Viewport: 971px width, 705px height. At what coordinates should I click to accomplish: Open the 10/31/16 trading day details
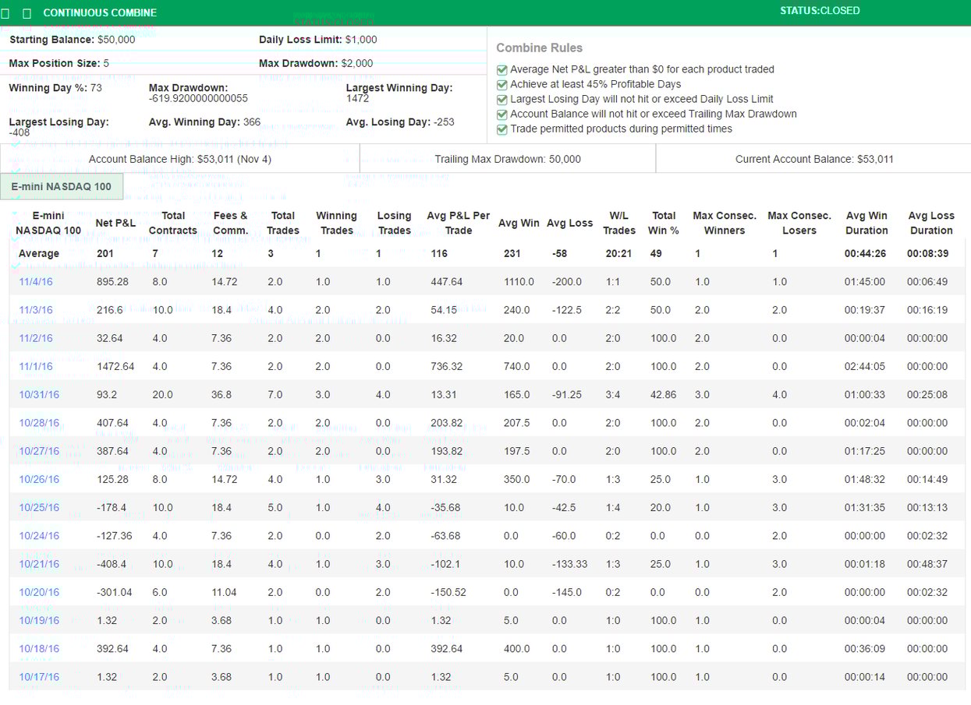(38, 394)
